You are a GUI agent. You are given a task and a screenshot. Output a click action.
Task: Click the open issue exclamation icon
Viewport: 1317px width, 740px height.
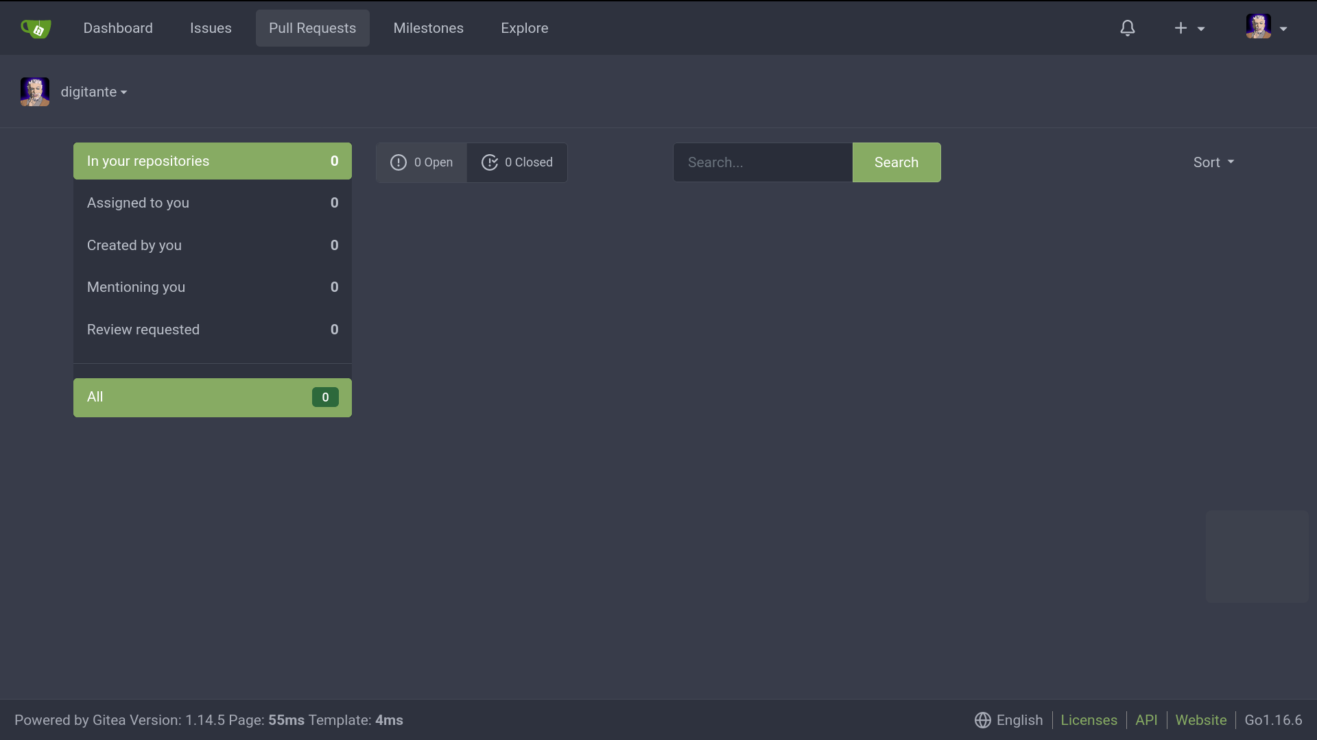click(399, 162)
